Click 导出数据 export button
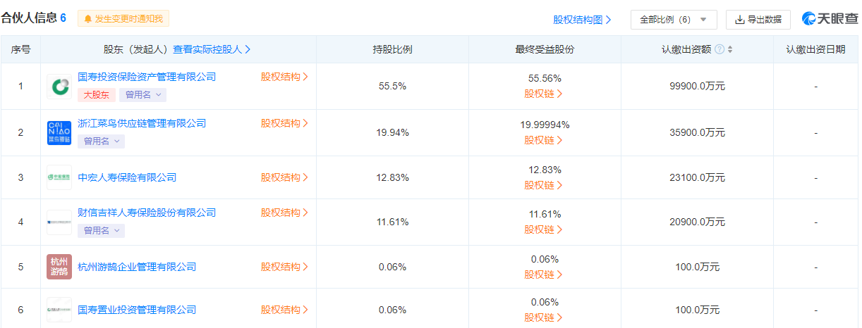The image size is (862, 328). tap(758, 20)
